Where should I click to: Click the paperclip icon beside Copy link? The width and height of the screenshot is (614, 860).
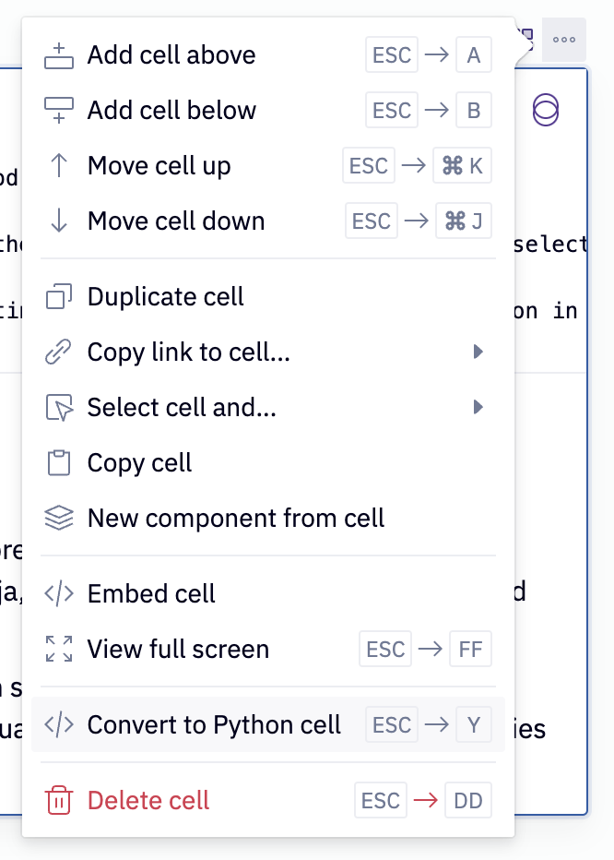57,352
